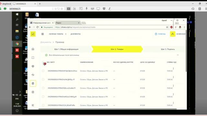The height and width of the screenshot is (116, 207).
Task: Expand the ОБУВНЫЕ ТОВАРЫ dropdown
Action: pyautogui.click(x=58, y=34)
